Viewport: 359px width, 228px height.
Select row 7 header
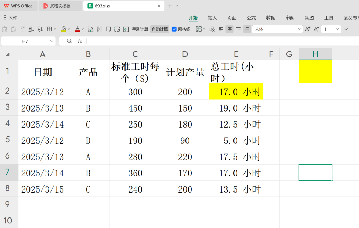click(9, 172)
